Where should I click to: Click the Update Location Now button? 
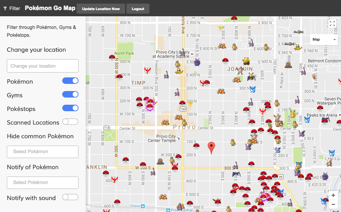(101, 9)
